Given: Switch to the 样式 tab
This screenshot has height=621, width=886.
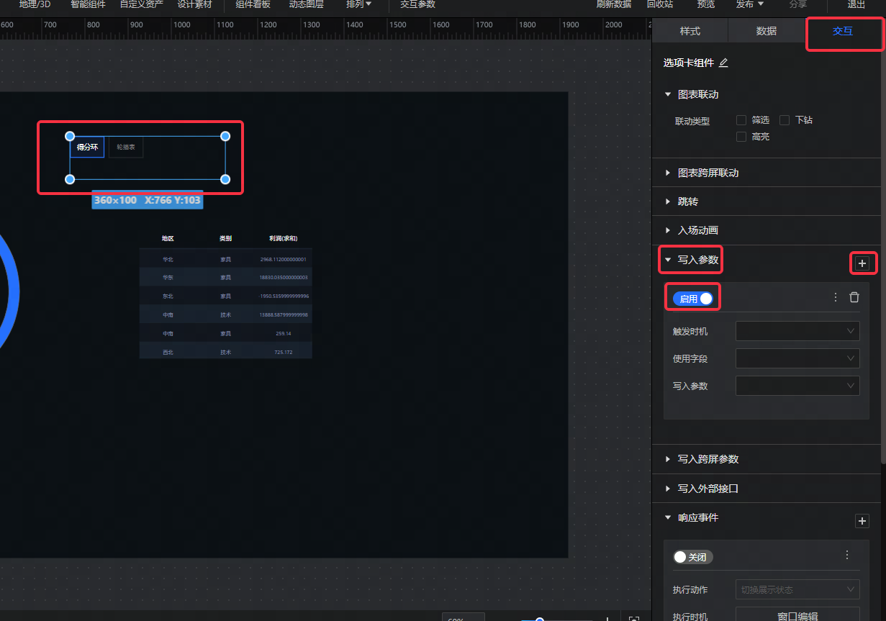Looking at the screenshot, I should pyautogui.click(x=690, y=31).
